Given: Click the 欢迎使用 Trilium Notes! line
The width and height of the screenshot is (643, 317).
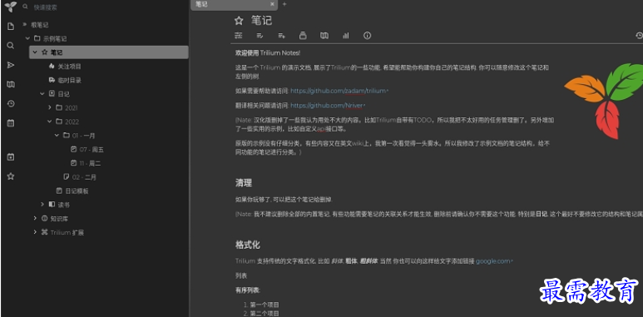Looking at the screenshot, I should (x=268, y=53).
